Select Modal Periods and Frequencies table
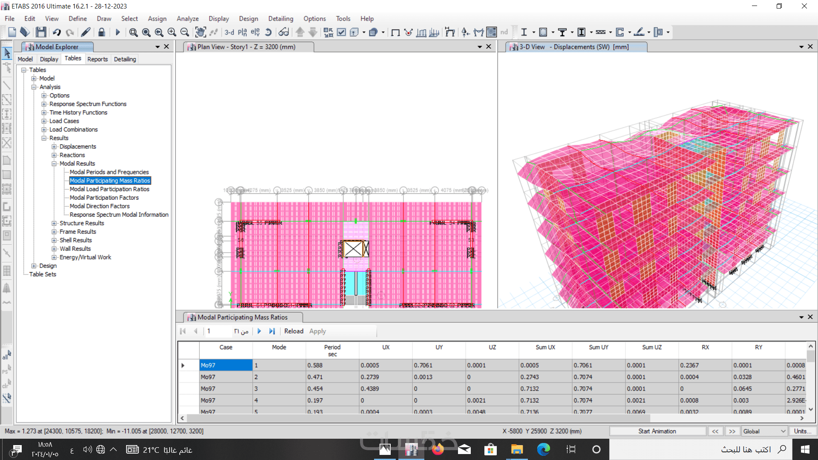 [109, 172]
